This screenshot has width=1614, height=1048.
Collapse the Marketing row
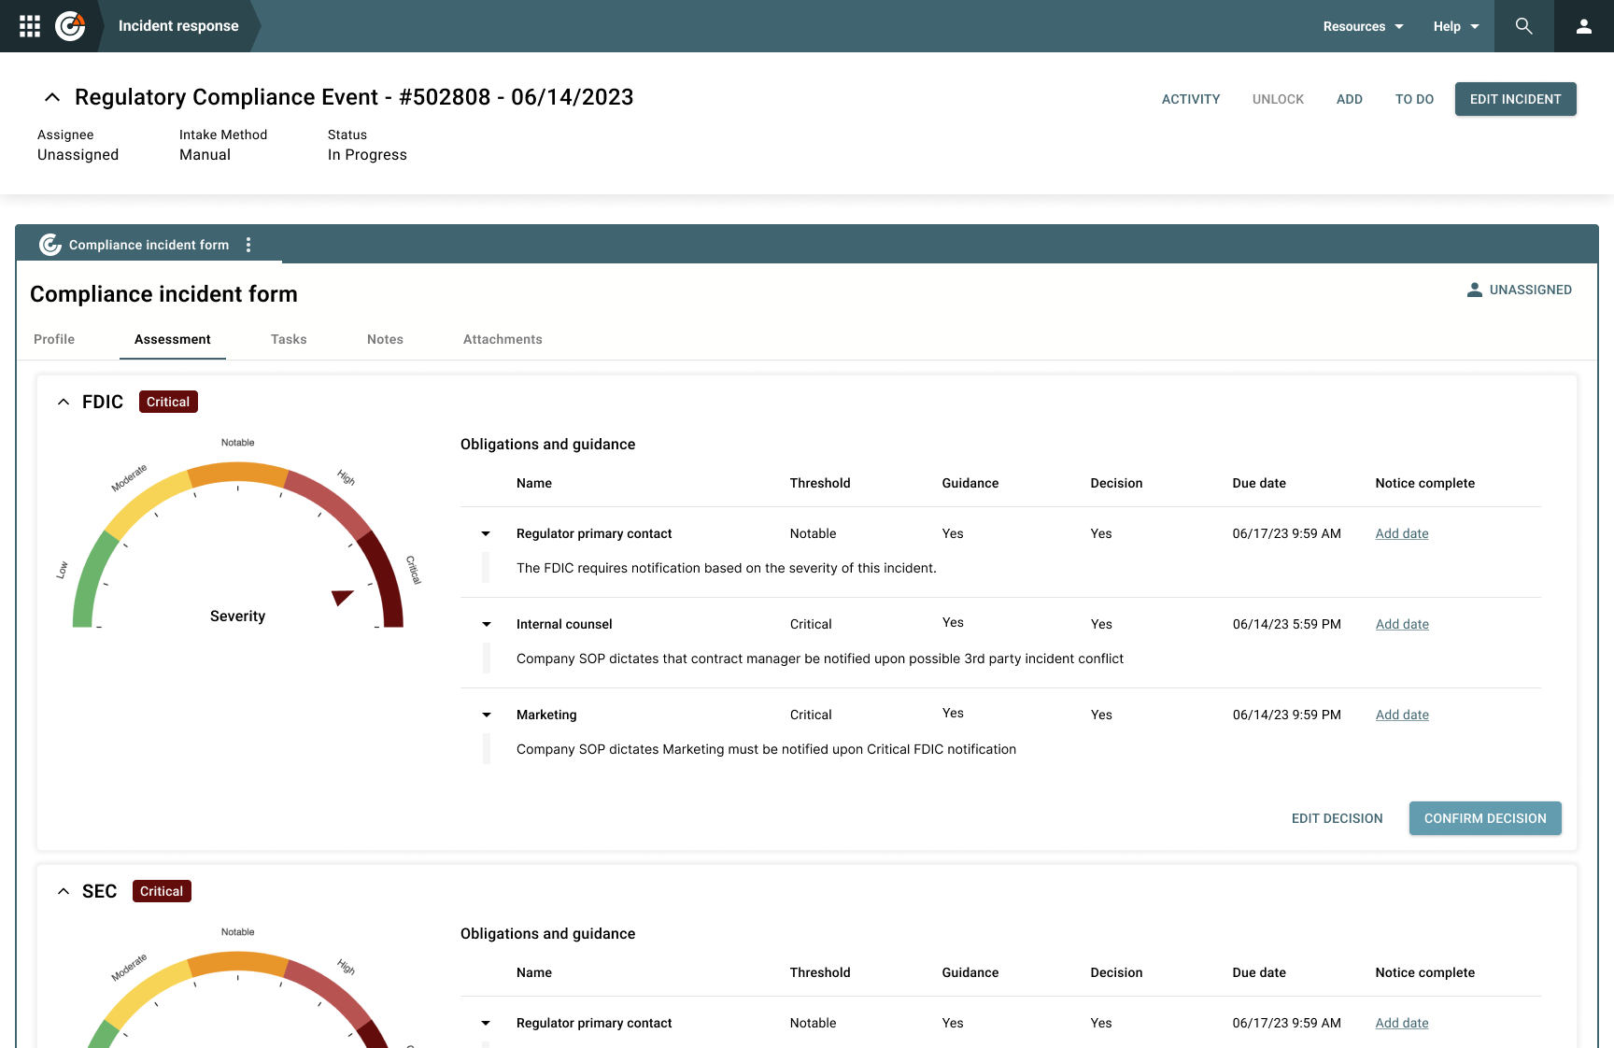click(486, 715)
